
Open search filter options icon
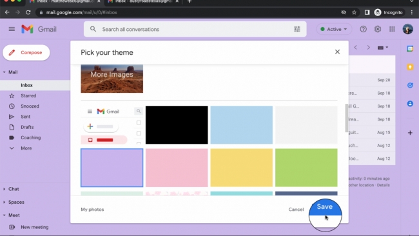(x=297, y=29)
